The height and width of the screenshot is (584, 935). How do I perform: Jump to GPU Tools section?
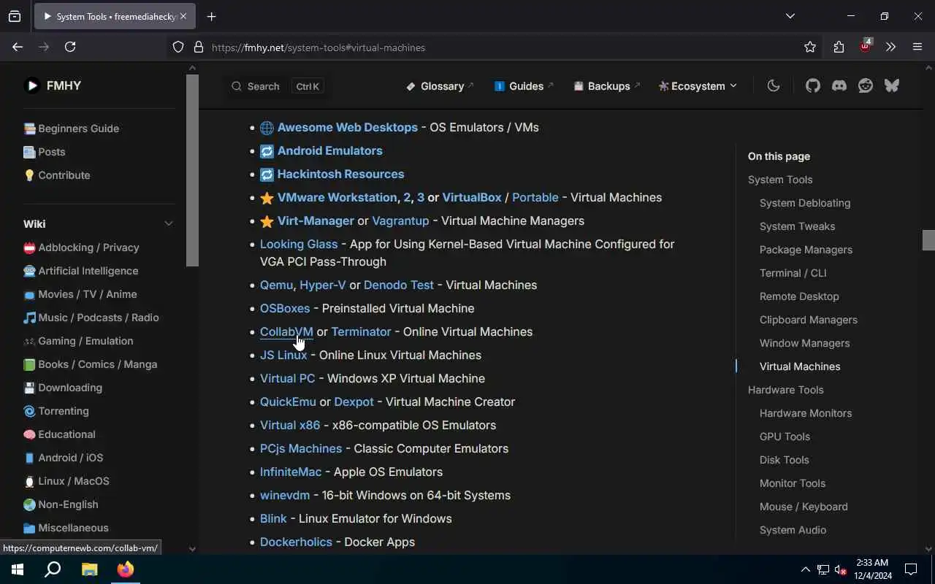coord(785,437)
